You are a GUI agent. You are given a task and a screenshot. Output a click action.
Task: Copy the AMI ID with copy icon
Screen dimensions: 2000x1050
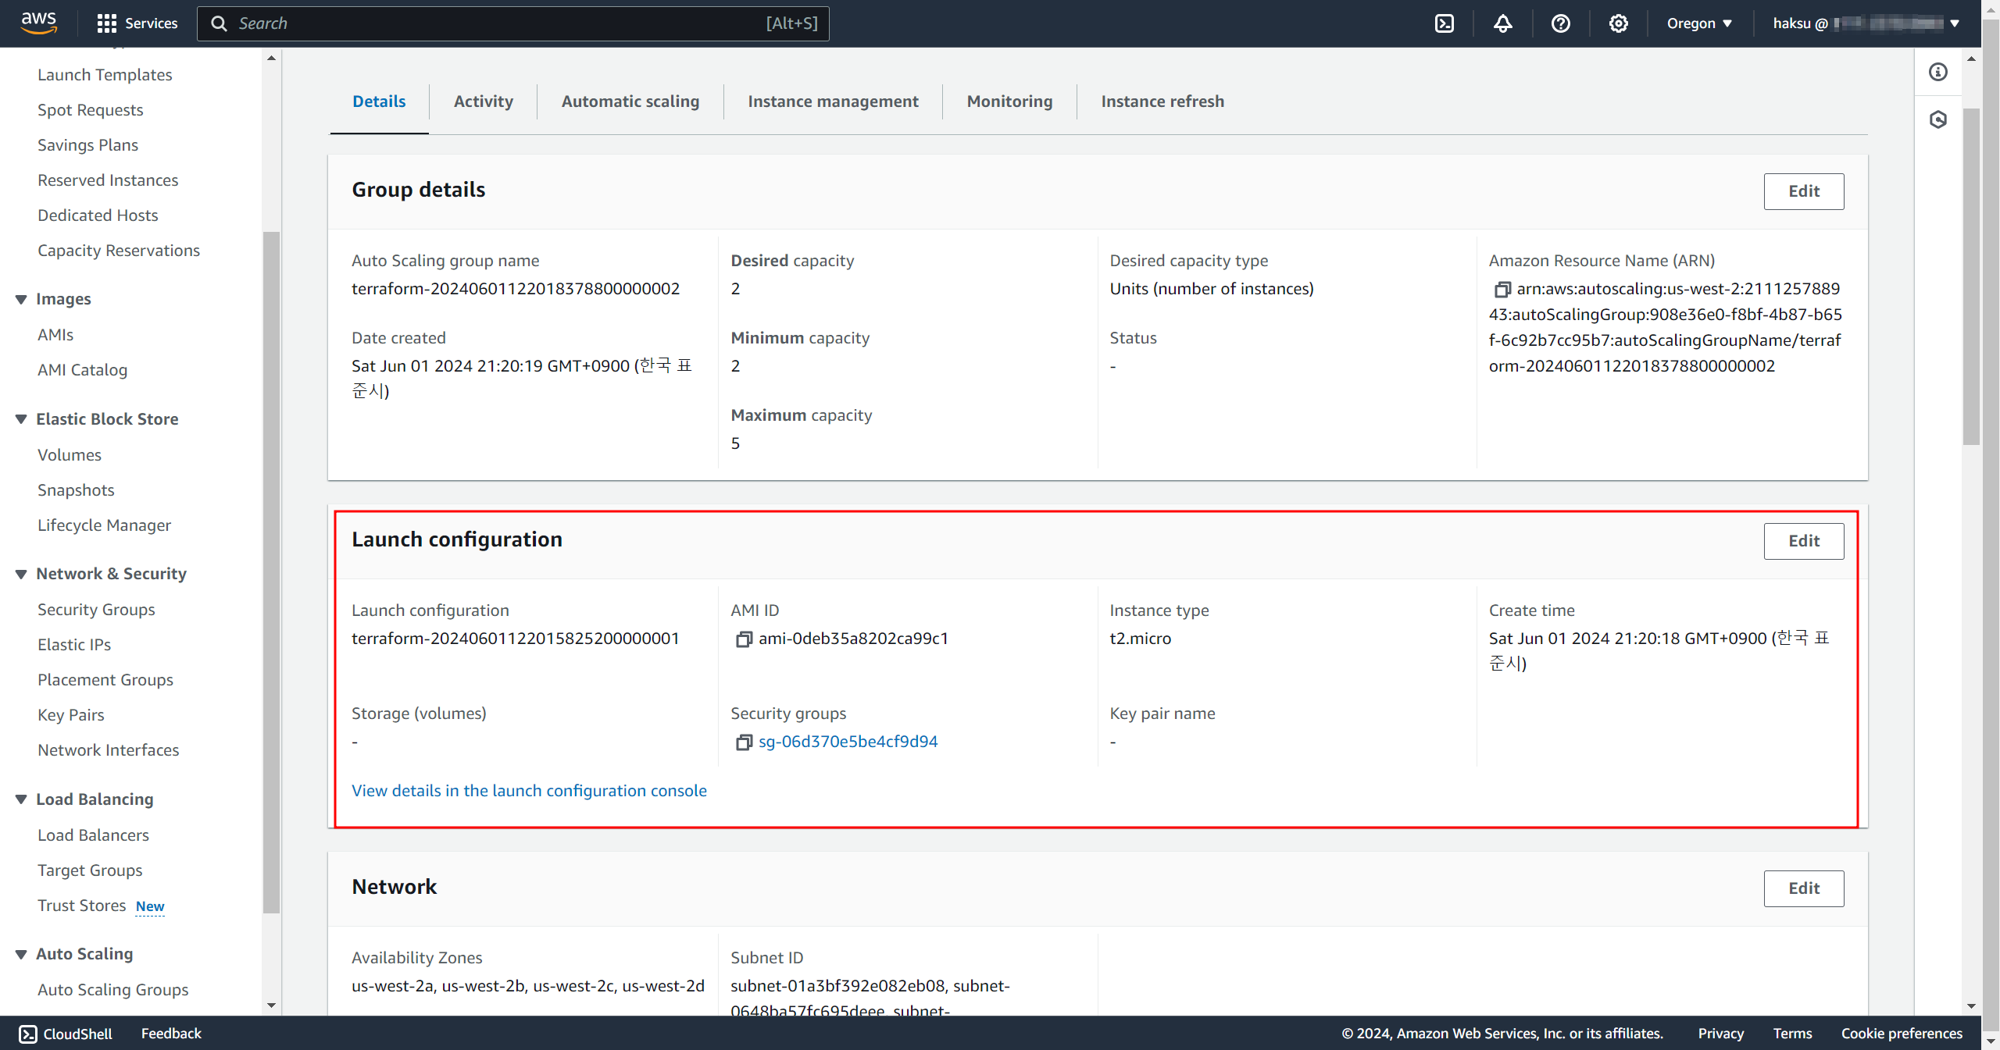tap(743, 639)
